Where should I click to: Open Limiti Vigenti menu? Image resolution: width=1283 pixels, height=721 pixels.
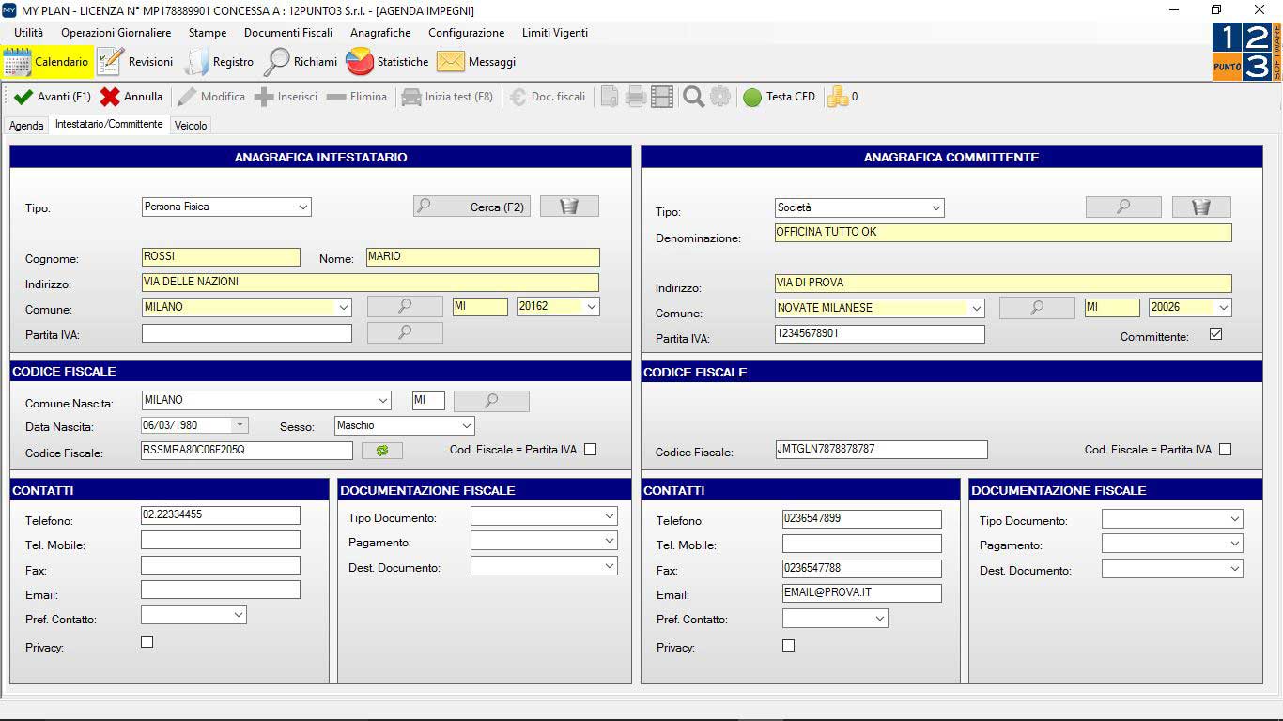(x=555, y=33)
